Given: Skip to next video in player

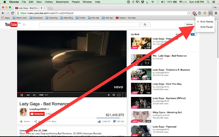Looking at the screenshot, I should point(28,95).
